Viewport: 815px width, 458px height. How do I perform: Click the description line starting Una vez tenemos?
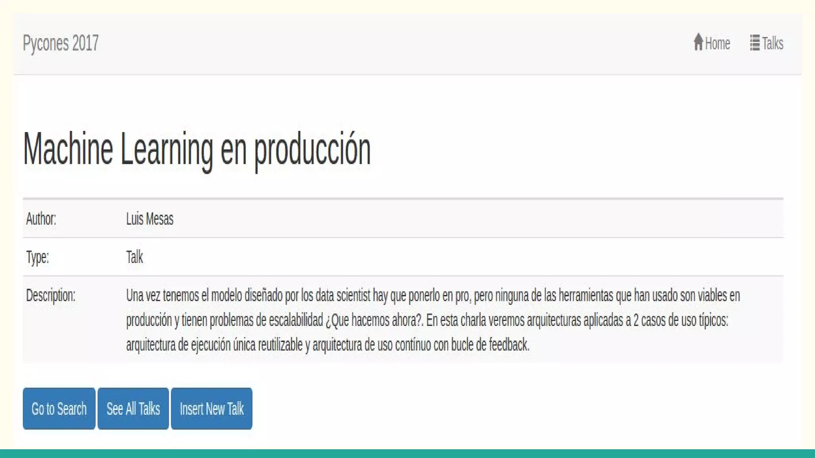(433, 295)
